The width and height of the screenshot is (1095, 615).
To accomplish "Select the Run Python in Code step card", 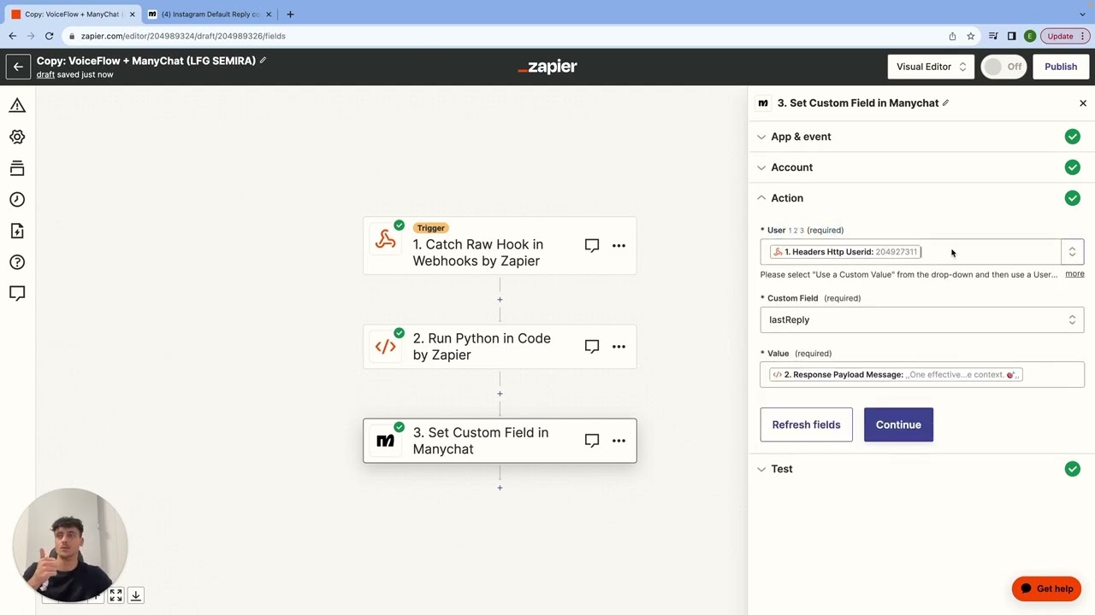I will pos(500,347).
